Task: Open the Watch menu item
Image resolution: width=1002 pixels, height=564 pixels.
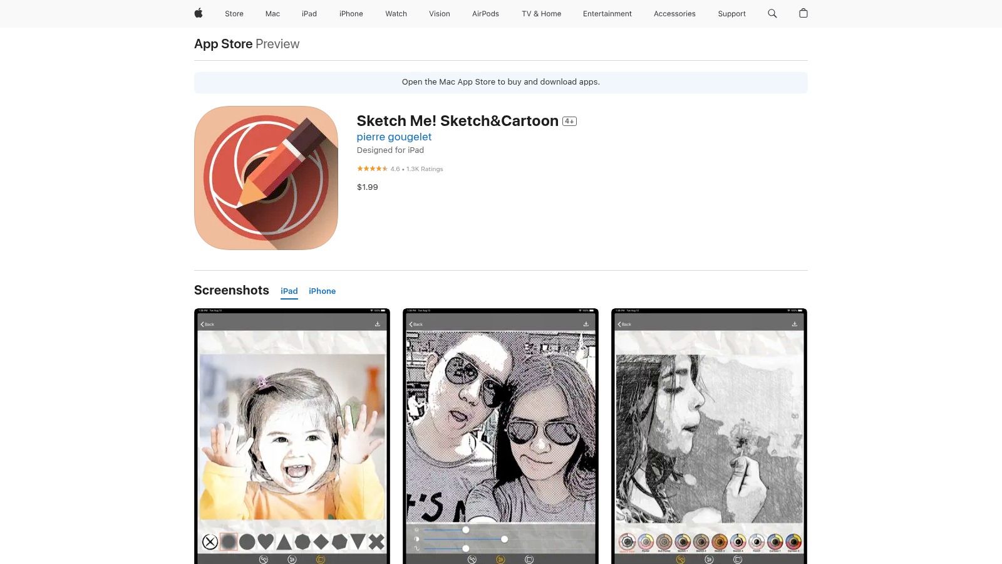Action: pos(396,14)
